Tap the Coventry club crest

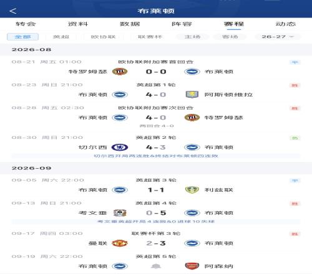[x=120, y=213]
